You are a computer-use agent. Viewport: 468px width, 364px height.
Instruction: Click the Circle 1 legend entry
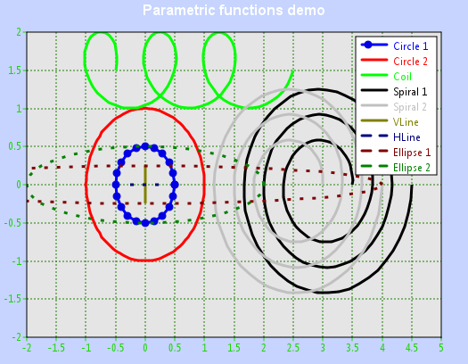[x=395, y=45]
